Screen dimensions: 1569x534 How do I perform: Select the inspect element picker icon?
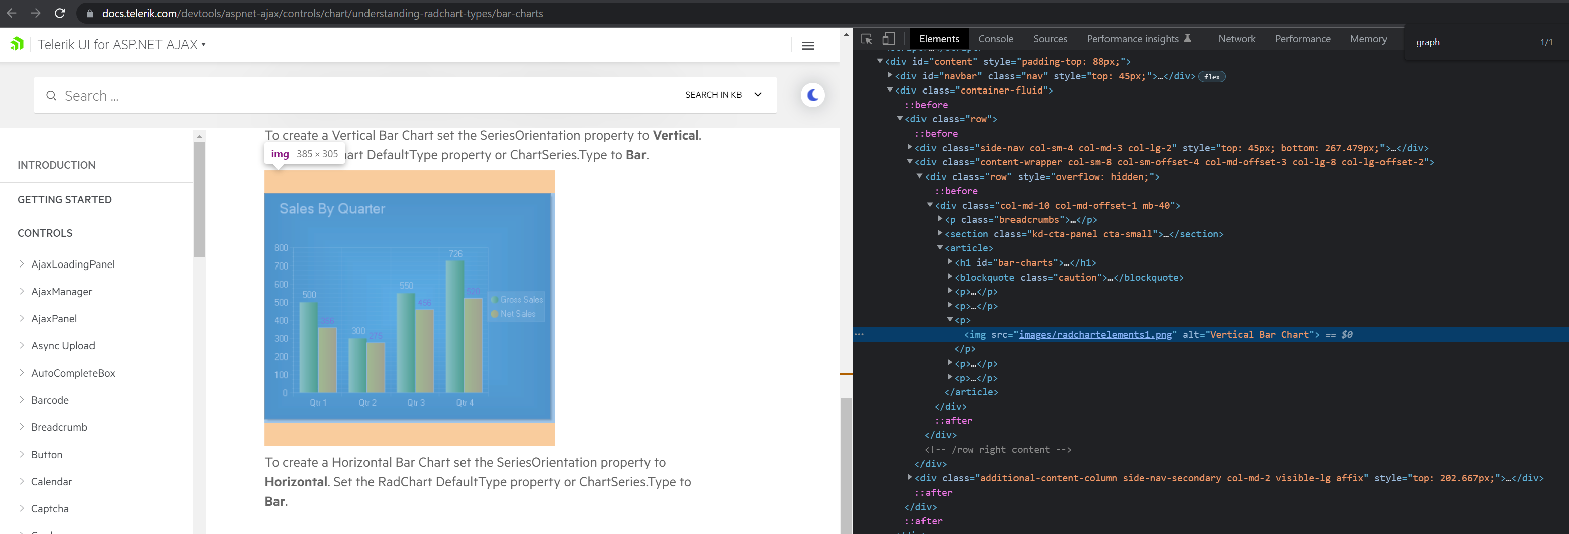(867, 39)
